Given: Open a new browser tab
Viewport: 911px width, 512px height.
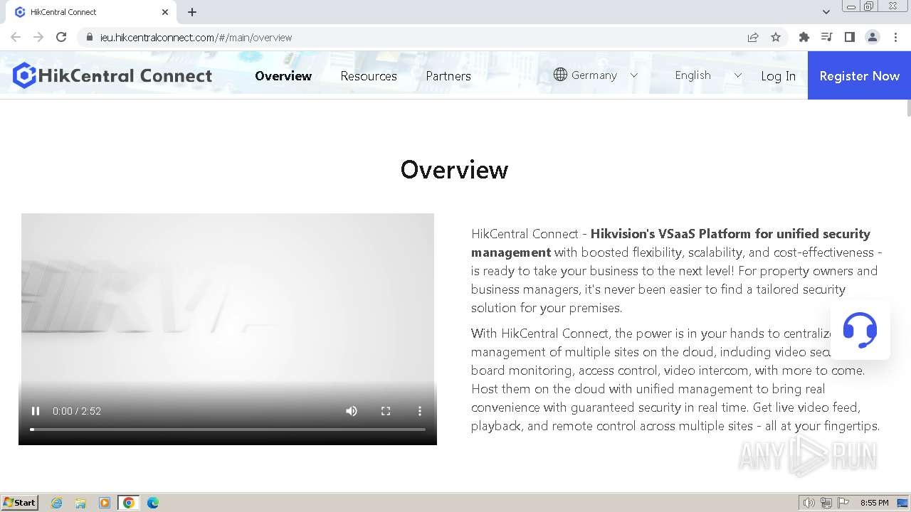Looking at the screenshot, I should [192, 12].
